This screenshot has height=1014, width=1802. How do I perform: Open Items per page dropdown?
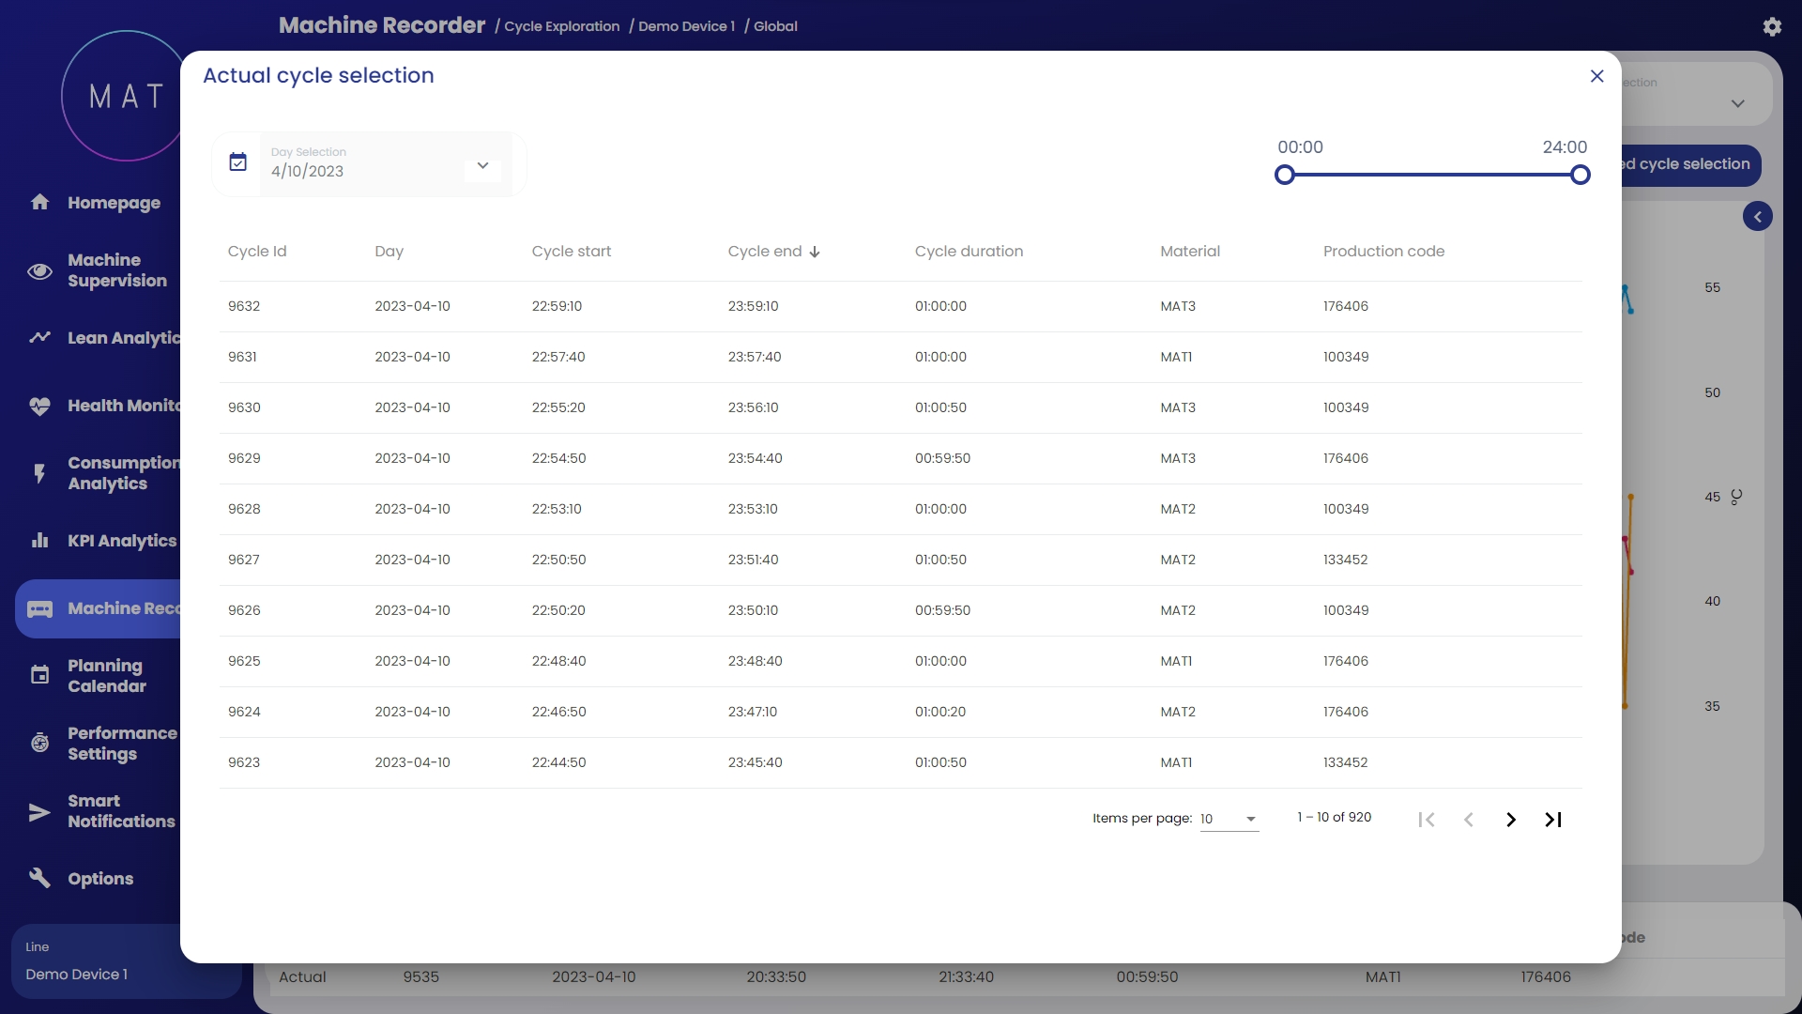(x=1229, y=819)
